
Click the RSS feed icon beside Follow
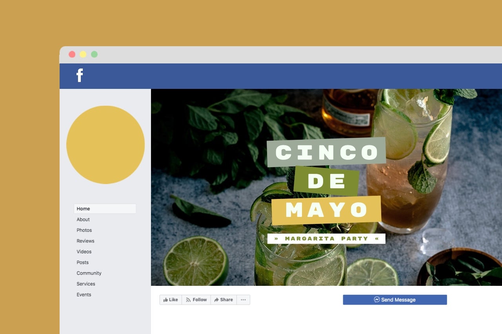pos(189,299)
